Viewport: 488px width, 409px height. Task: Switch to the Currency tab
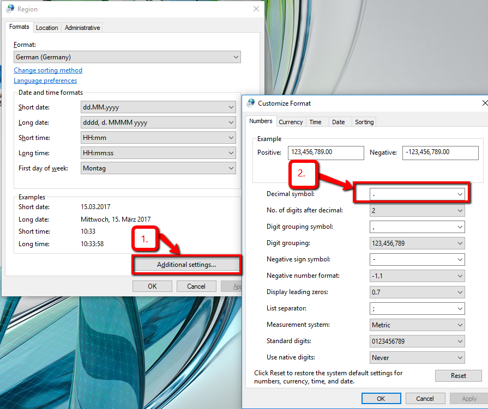(x=291, y=121)
